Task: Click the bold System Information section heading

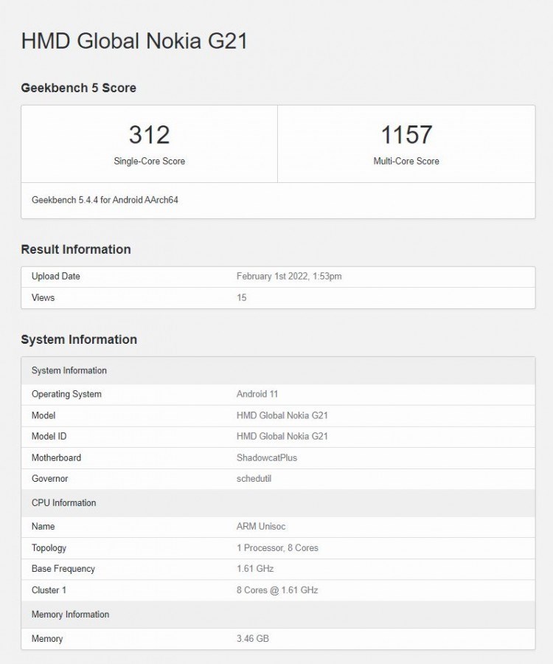Action: pos(79,339)
